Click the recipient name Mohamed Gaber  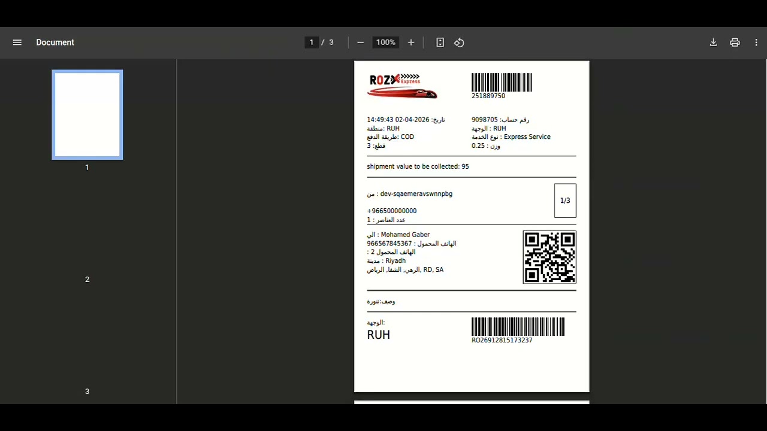(406, 235)
